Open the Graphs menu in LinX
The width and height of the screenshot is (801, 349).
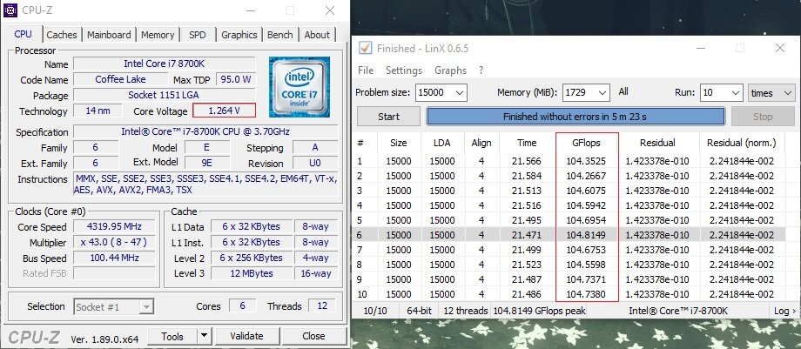click(x=451, y=70)
